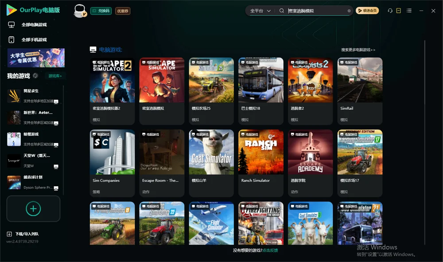
Task: Open the 大学生专属优惠 promo banner
Action: (x=36, y=58)
